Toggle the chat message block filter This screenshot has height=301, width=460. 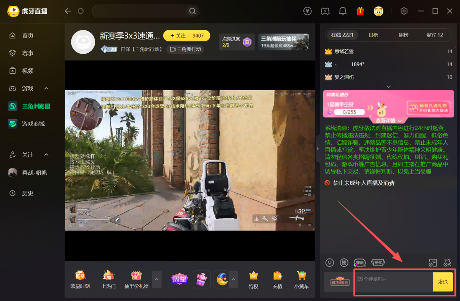coord(432,263)
